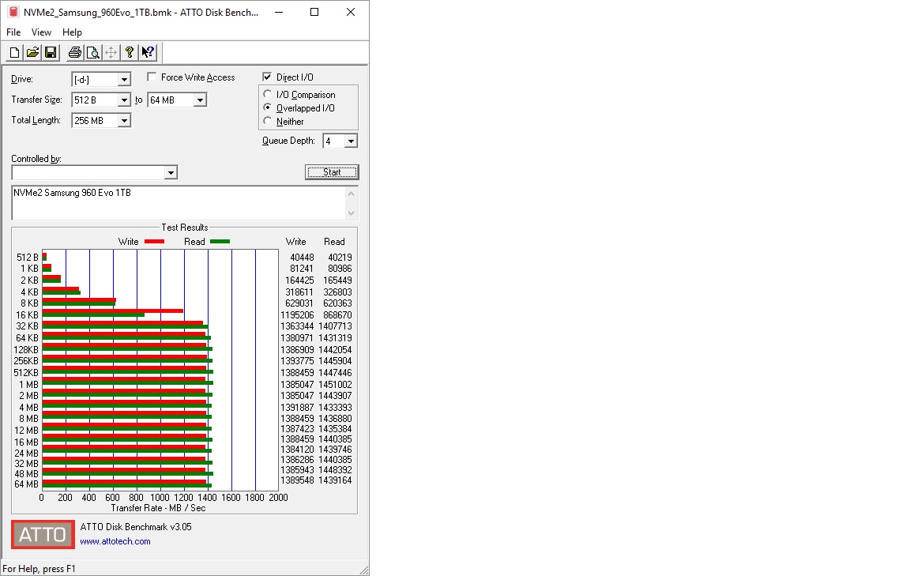
Task: Maximize the ATTO Disk Benchmark window
Action: click(x=314, y=12)
